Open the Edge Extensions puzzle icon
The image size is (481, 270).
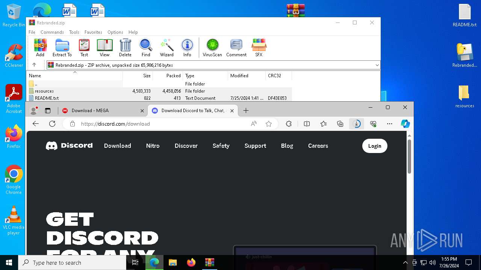pos(289,124)
